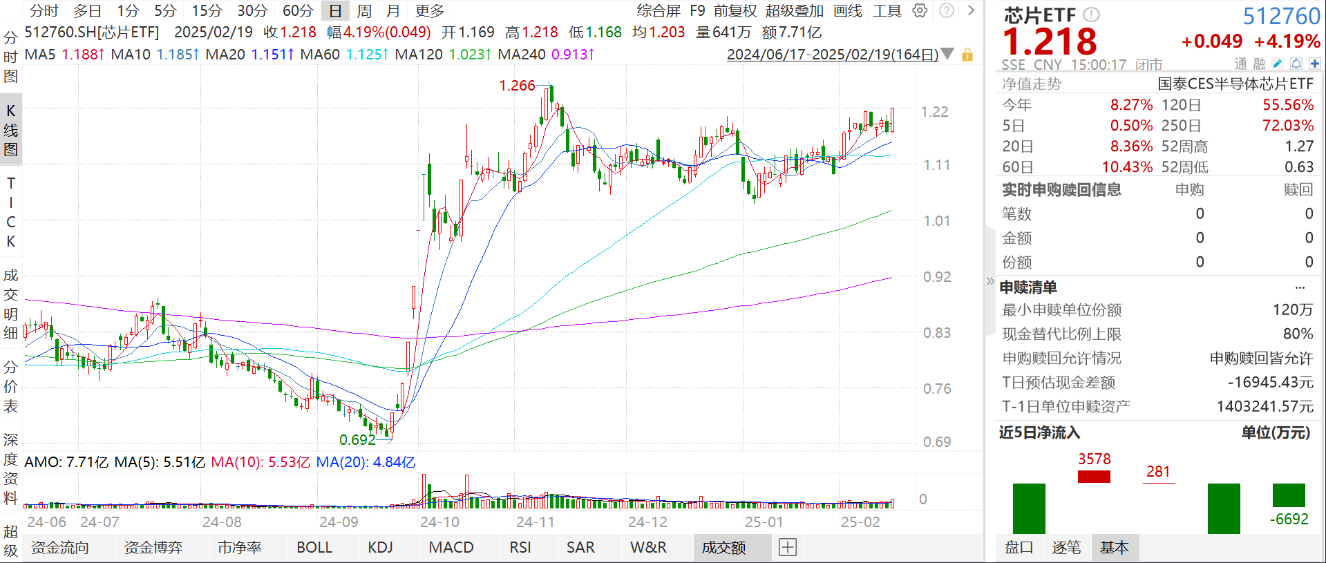Collapse the right side panel with double arrow

pyautogui.click(x=990, y=281)
